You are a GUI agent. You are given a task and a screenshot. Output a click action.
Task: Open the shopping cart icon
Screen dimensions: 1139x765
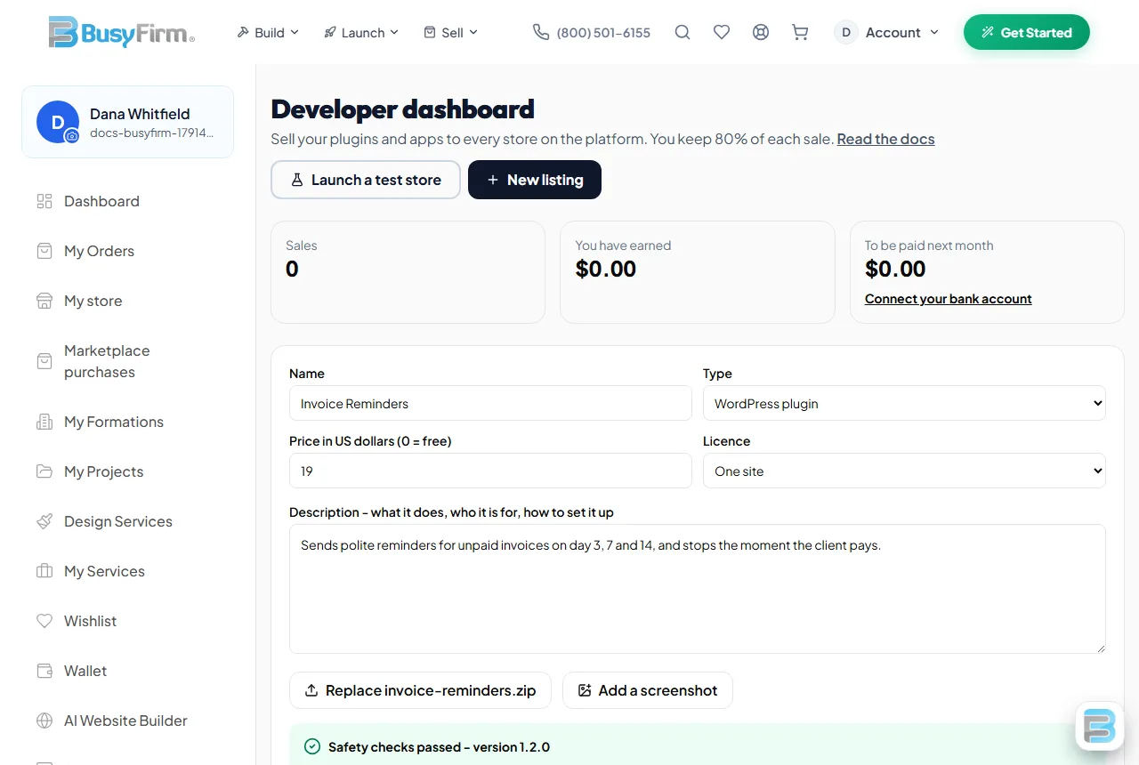(x=800, y=32)
